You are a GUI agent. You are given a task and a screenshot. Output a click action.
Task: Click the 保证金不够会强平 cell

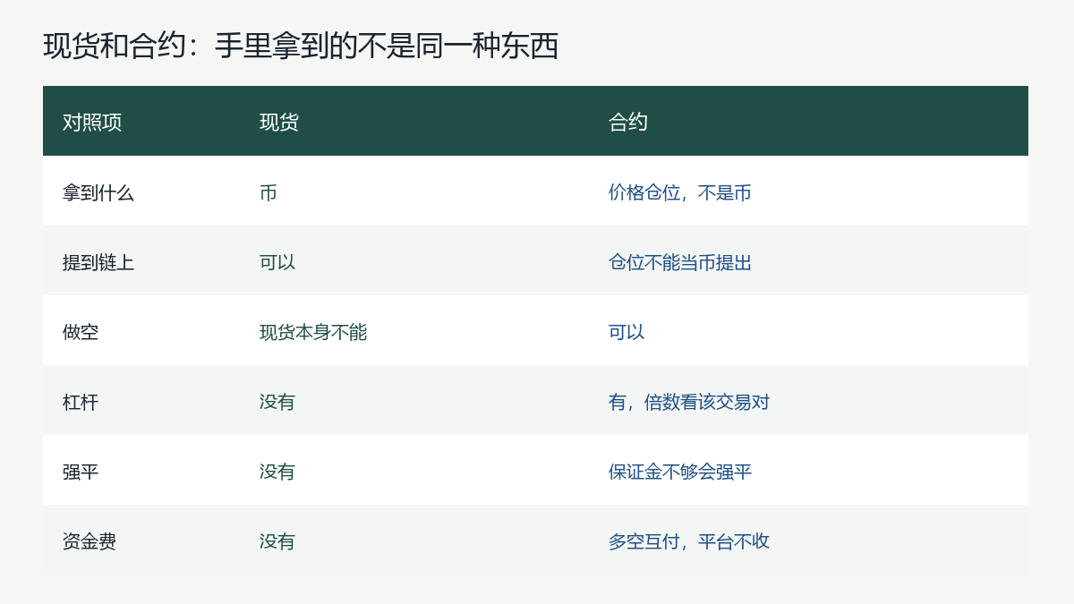(680, 472)
